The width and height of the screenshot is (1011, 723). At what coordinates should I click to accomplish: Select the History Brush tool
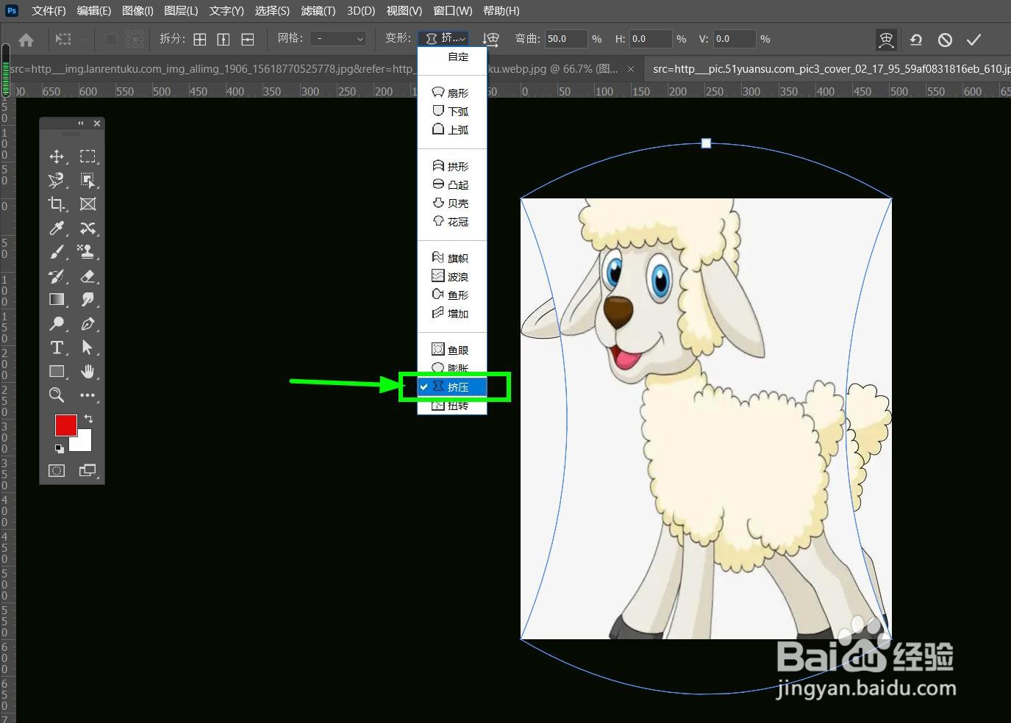[57, 276]
